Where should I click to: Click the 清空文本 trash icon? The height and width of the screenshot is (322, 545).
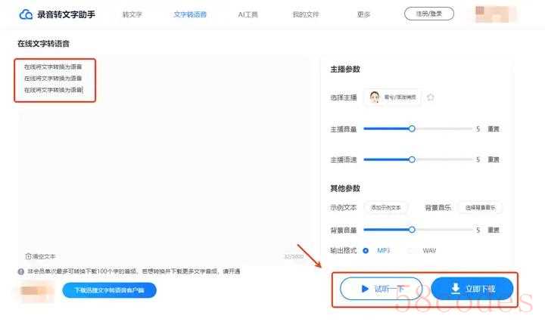coord(29,256)
